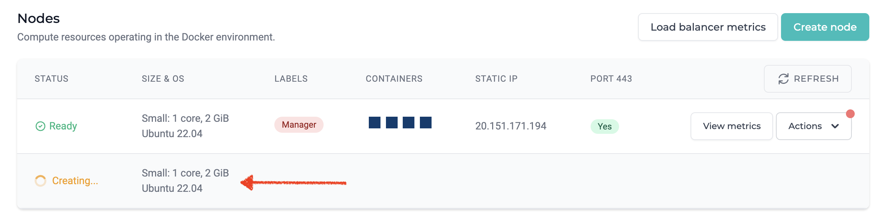
Task: Open View metrics for the manager node
Action: click(x=732, y=126)
